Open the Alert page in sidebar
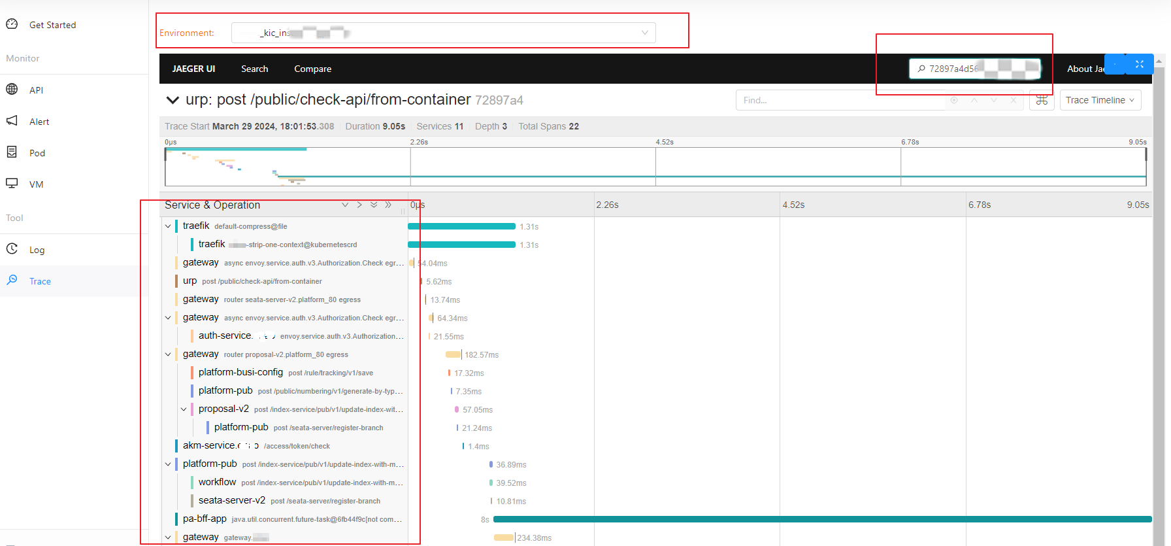This screenshot has width=1171, height=546. click(39, 122)
